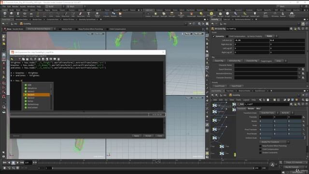This screenshot has height=174, width=309.
Task: Click the Left Arm Up first value field
Action: [252, 40]
